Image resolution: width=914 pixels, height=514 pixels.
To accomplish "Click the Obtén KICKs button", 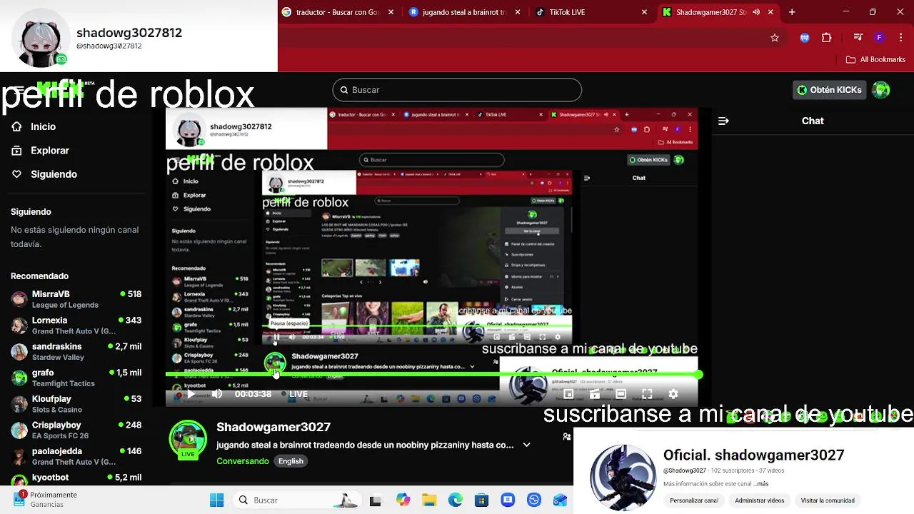I will 830,90.
